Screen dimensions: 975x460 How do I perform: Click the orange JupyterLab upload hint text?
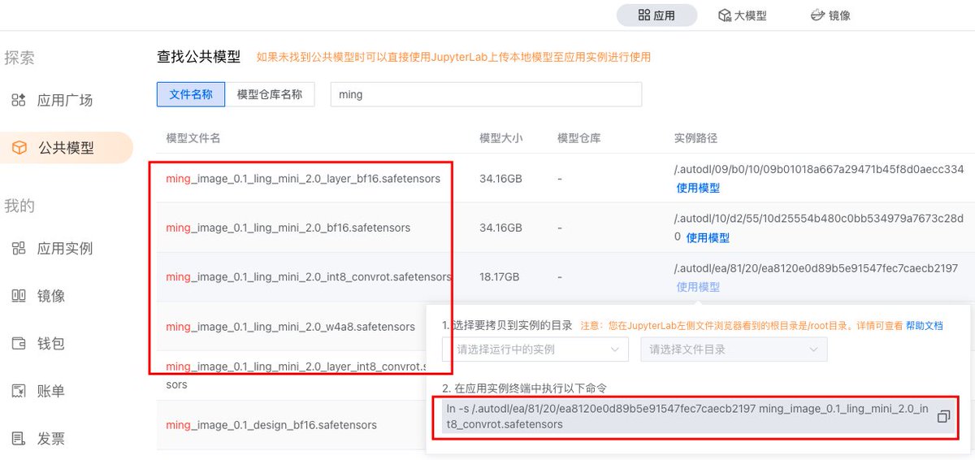click(453, 57)
